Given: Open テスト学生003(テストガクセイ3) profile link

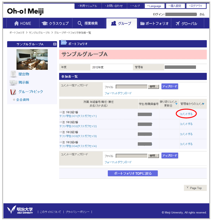Looking at the screenshot, I should (78, 136).
